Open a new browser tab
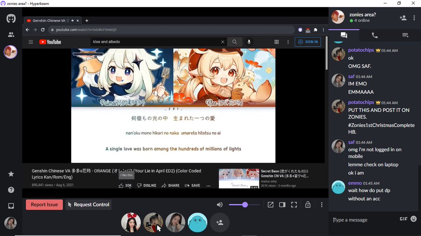This screenshot has height=236, width=421. 87,21
